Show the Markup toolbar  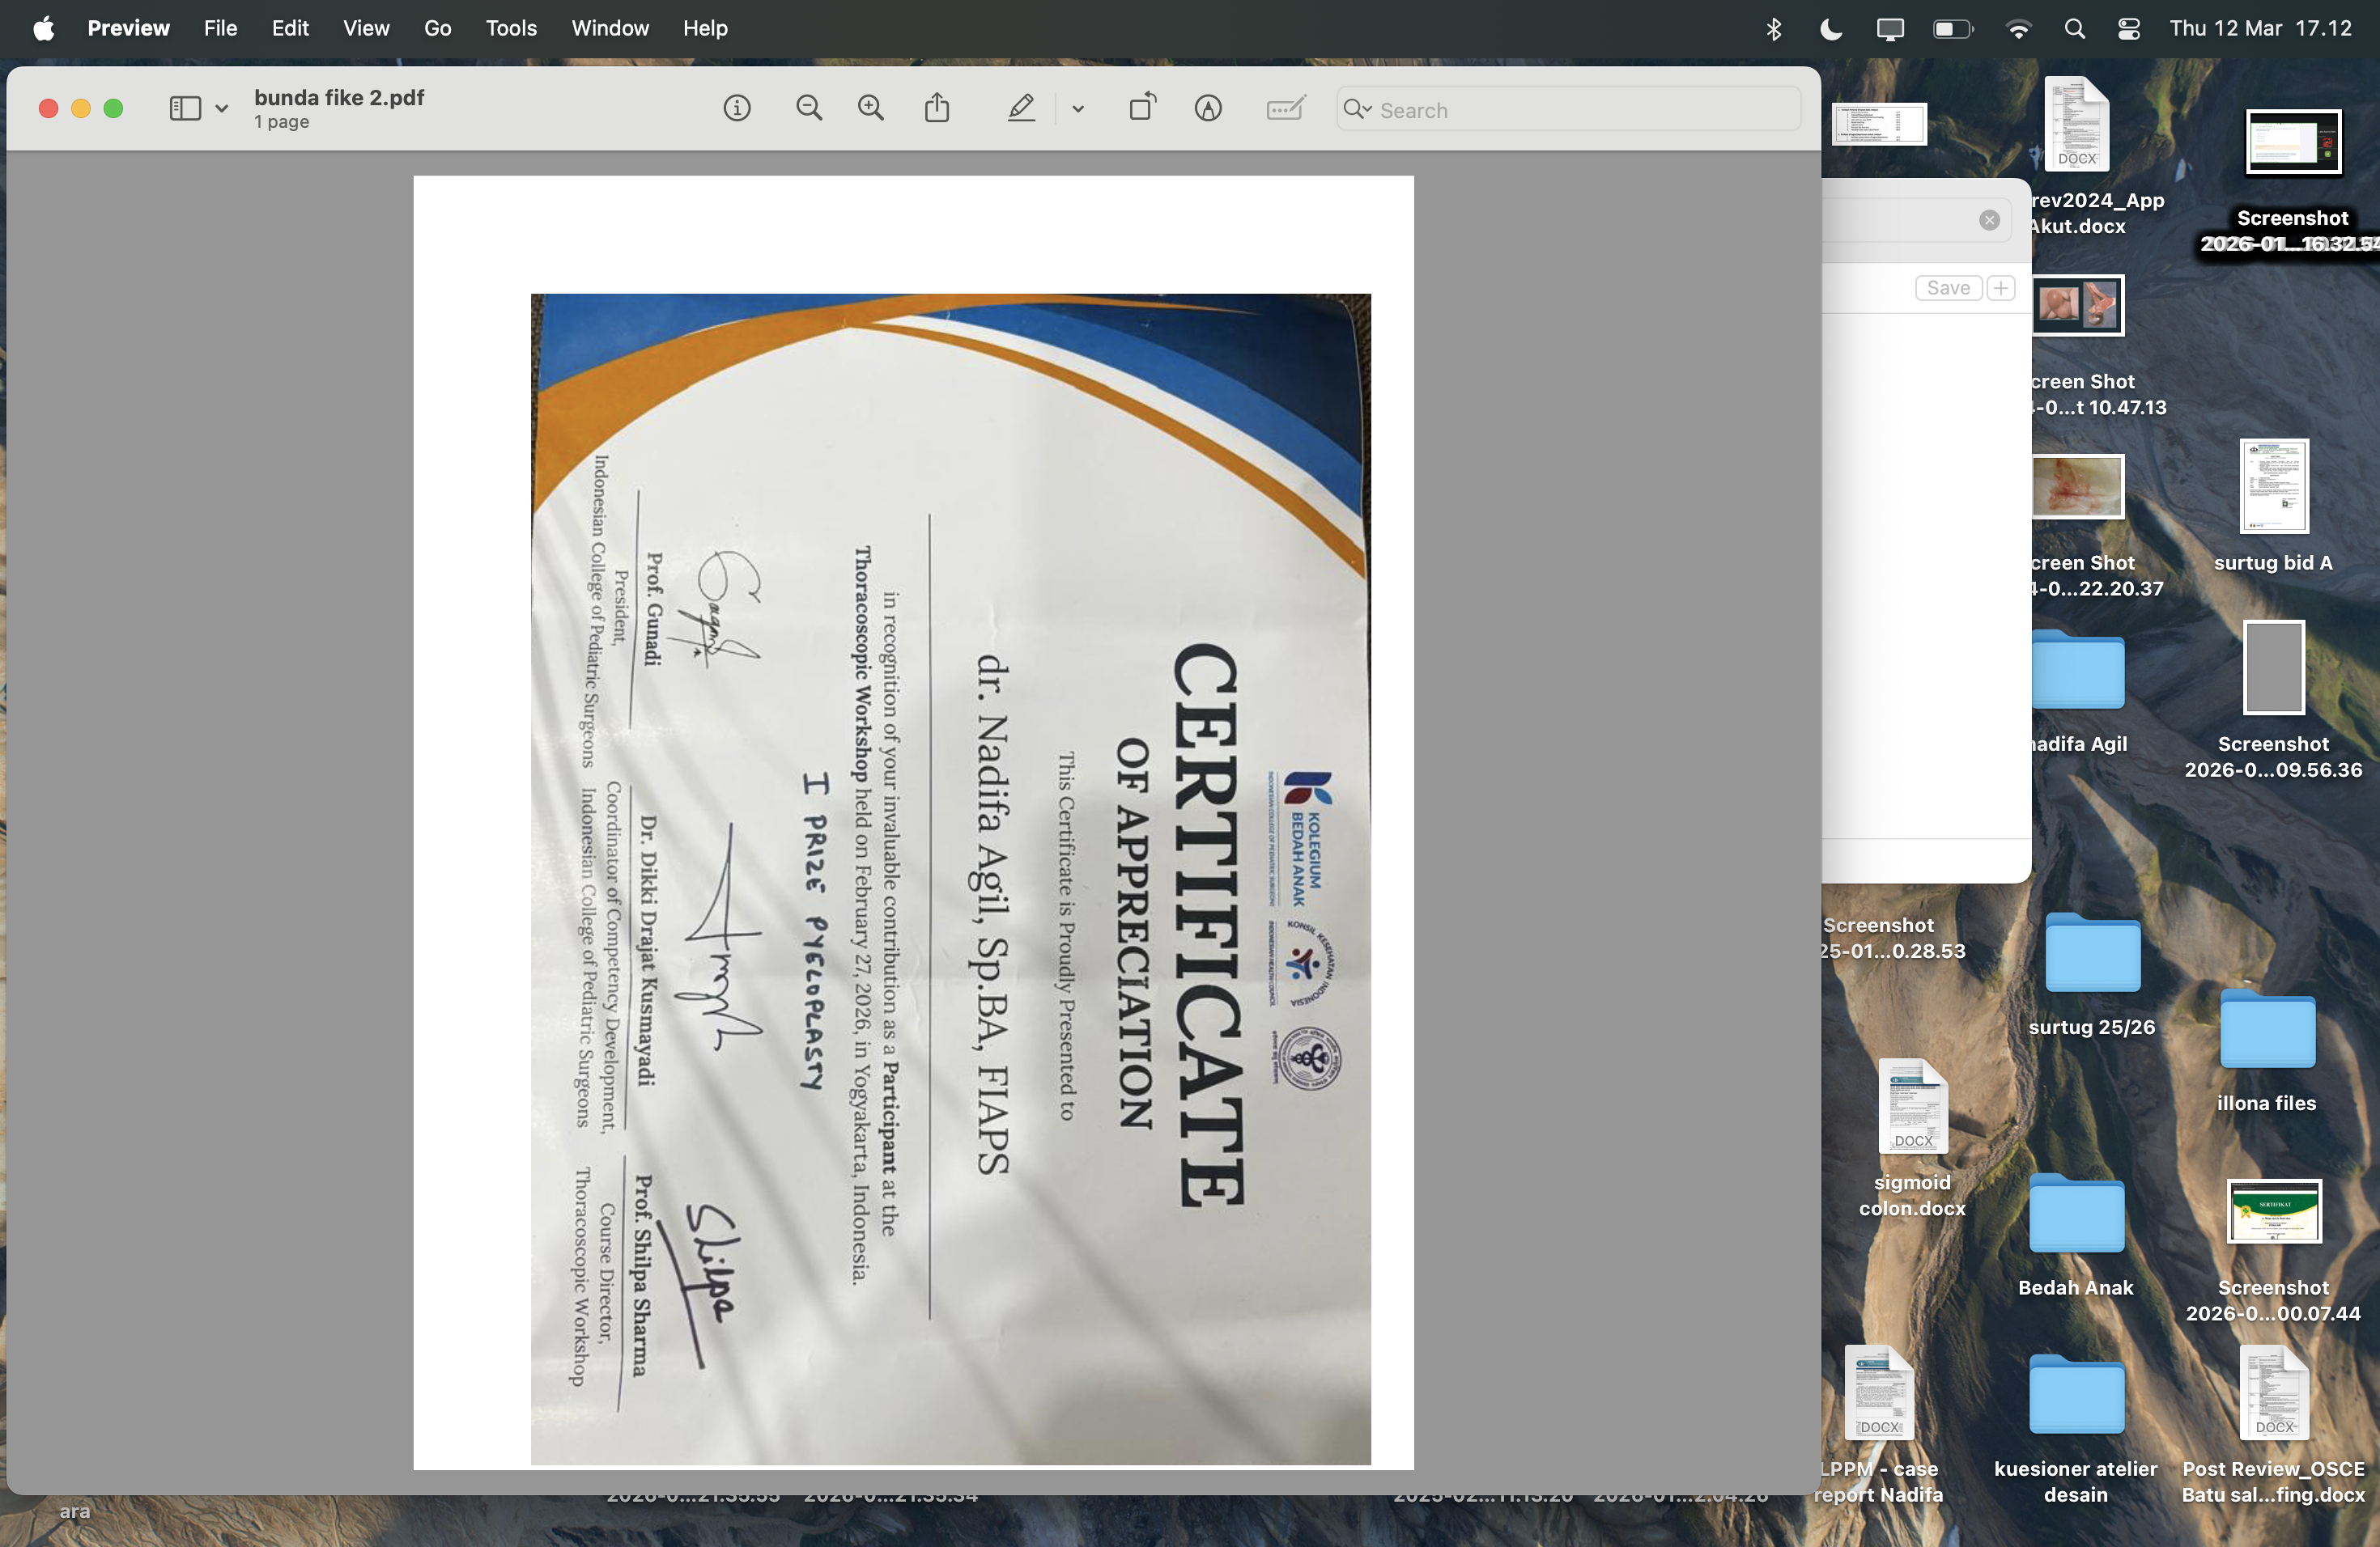point(1208,108)
